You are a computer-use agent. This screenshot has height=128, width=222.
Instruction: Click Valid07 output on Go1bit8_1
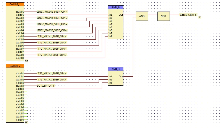[20, 52]
